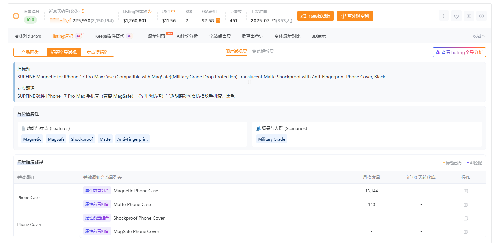This screenshot has width=503, height=243.
Task: Click the Shockproof feature tag
Action: (x=82, y=139)
